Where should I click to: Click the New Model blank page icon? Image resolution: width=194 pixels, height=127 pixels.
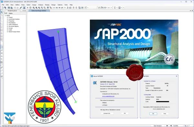point(3,8)
